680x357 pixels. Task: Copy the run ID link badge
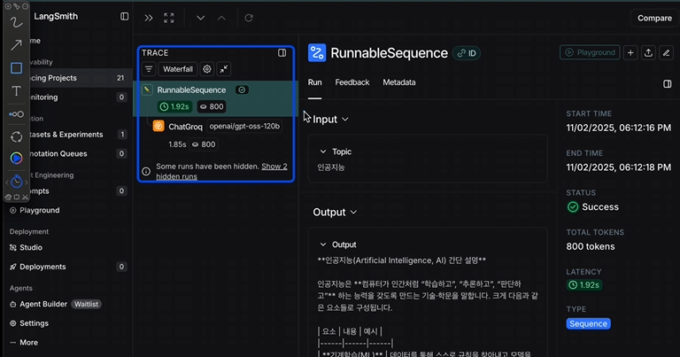467,53
